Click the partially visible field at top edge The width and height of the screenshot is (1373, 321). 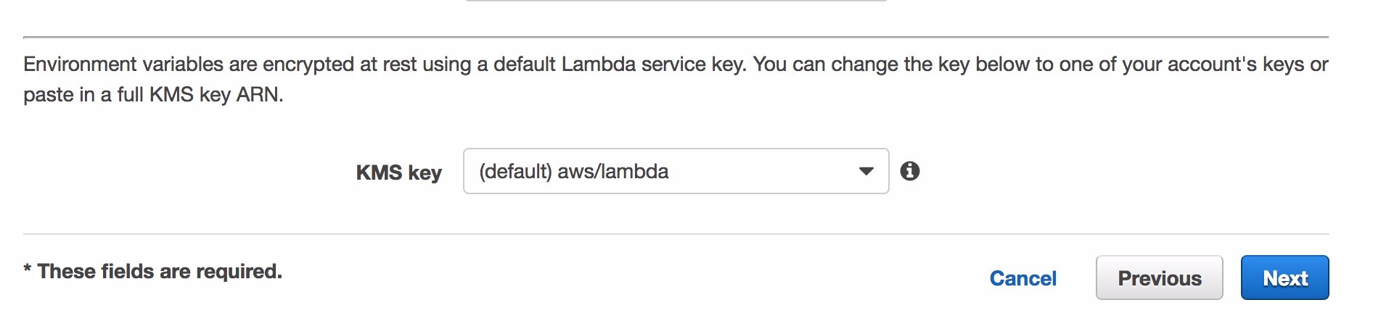tap(675, 1)
